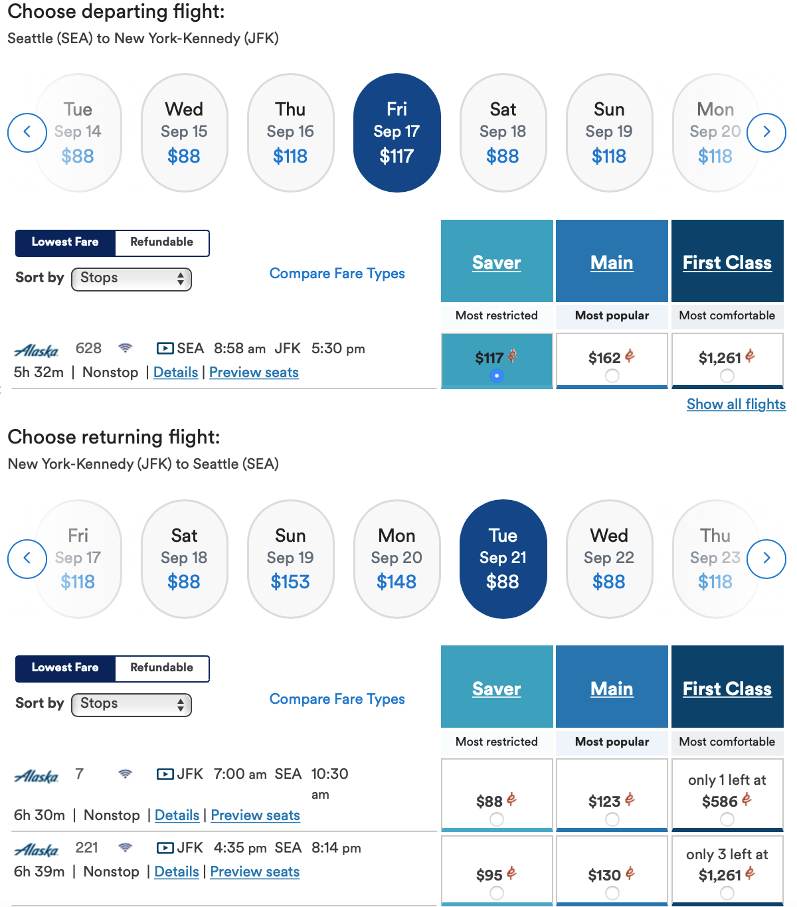797x907 pixels.
Task: Select the $88 Saver fare for return flight 7
Action: tap(496, 819)
